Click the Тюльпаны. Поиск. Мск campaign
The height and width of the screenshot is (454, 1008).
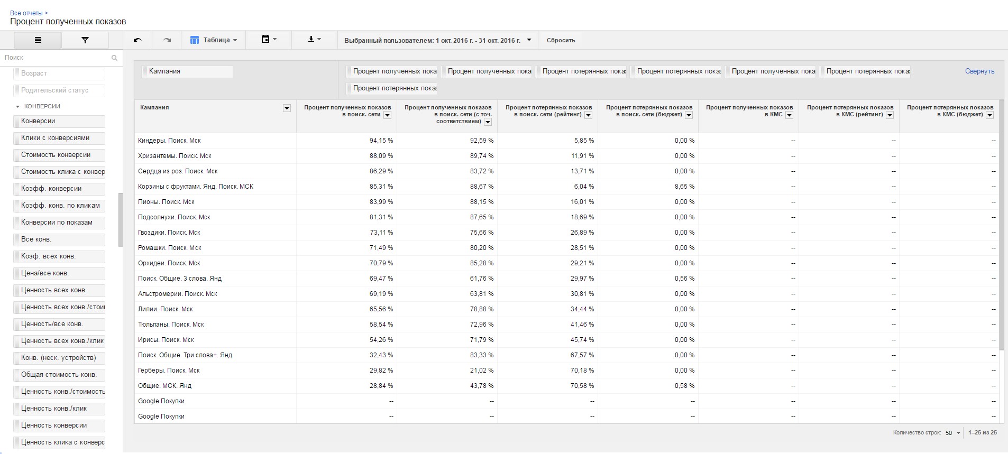[x=171, y=325]
